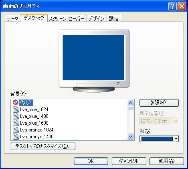
Task: Expand the 表示位置 position dropdown
Action: [x=175, y=121]
